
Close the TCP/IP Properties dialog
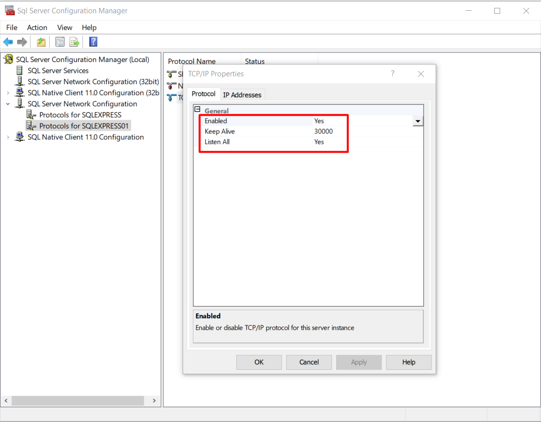click(x=420, y=74)
